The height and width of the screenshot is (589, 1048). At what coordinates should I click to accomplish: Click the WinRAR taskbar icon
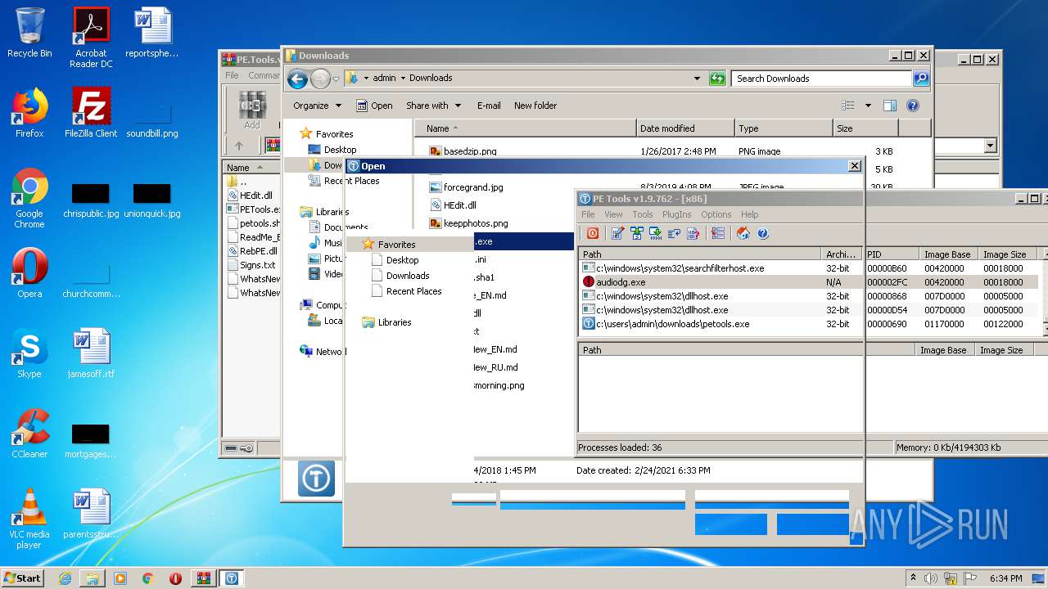202,578
